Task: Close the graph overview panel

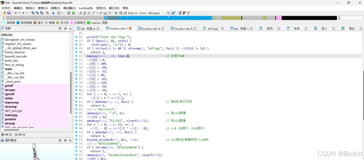Action: point(70,140)
